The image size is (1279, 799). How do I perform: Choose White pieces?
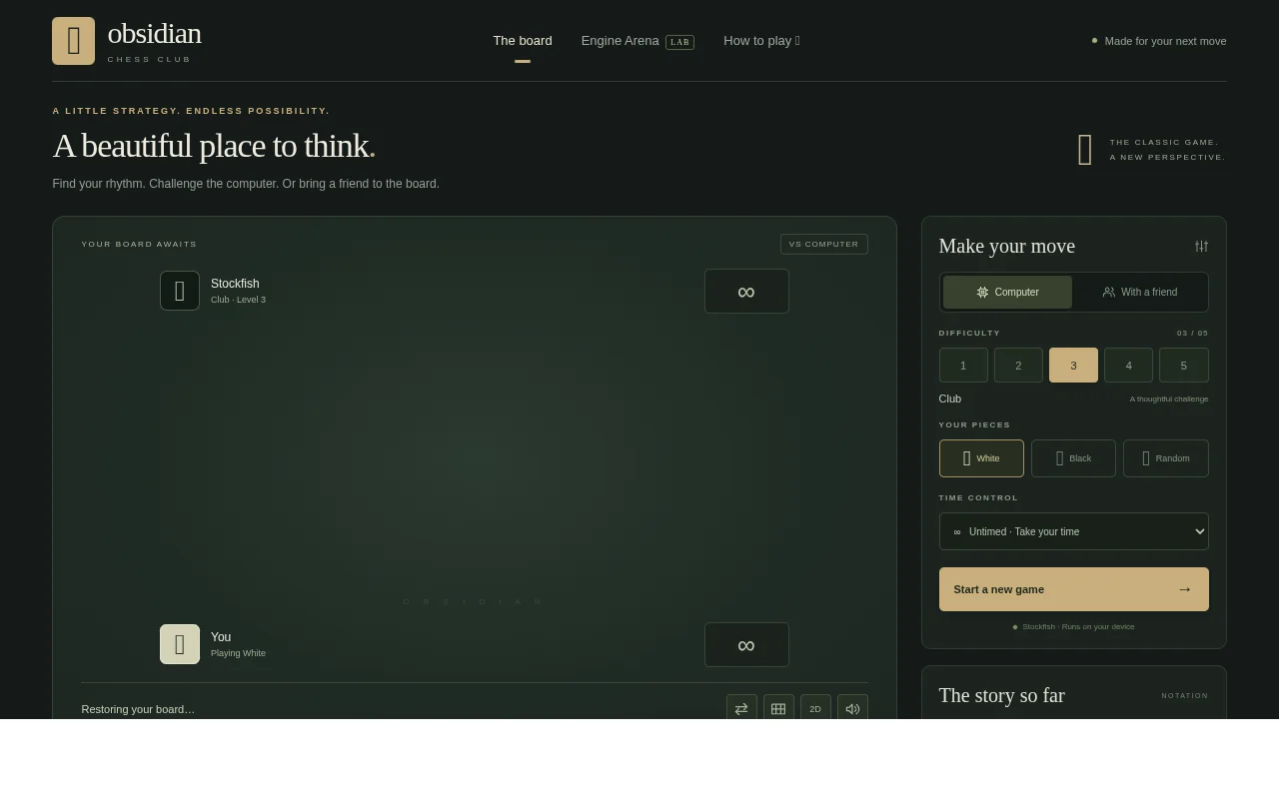coord(981,458)
